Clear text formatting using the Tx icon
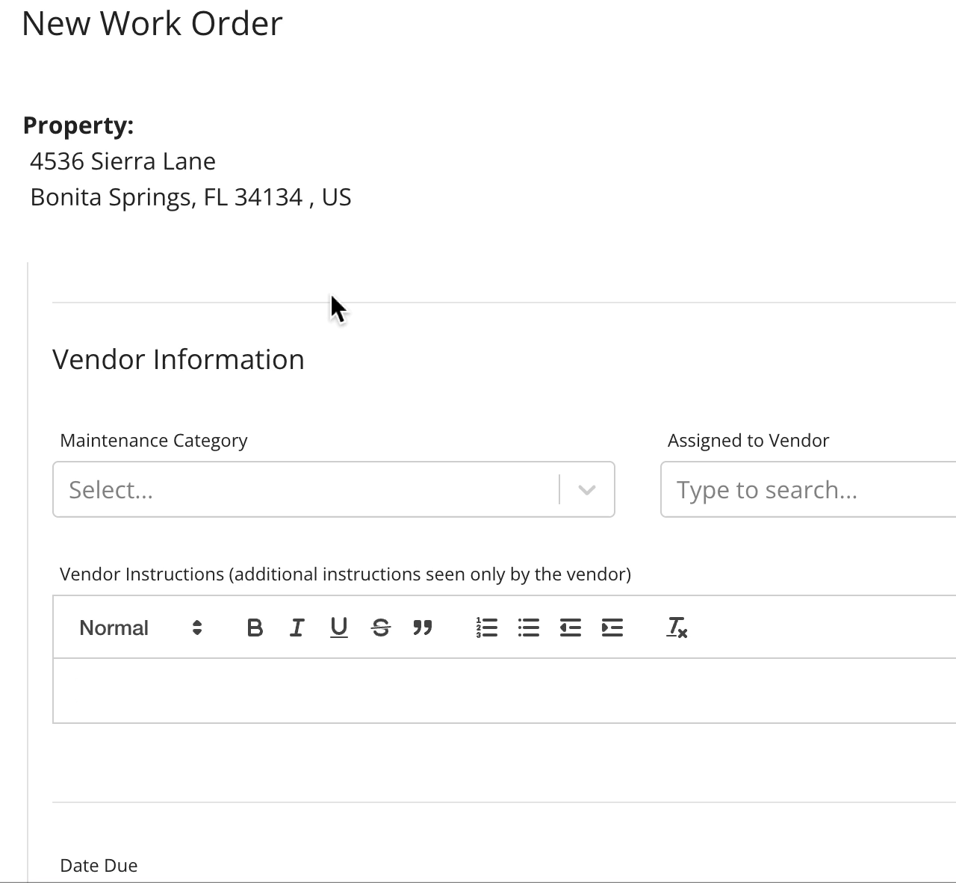 tap(676, 628)
